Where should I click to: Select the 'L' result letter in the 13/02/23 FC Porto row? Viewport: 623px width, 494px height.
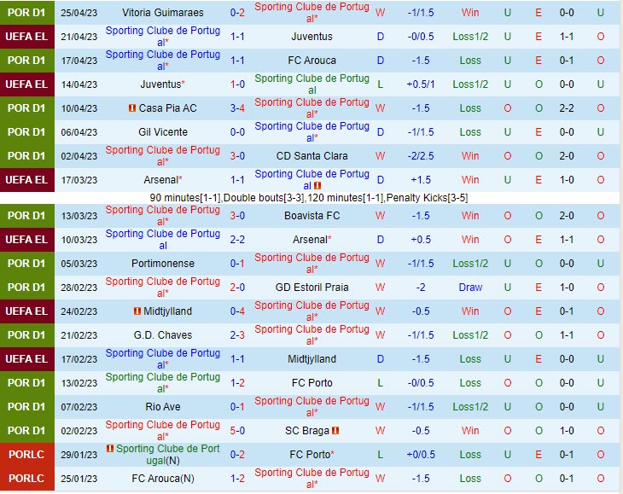[x=381, y=383]
